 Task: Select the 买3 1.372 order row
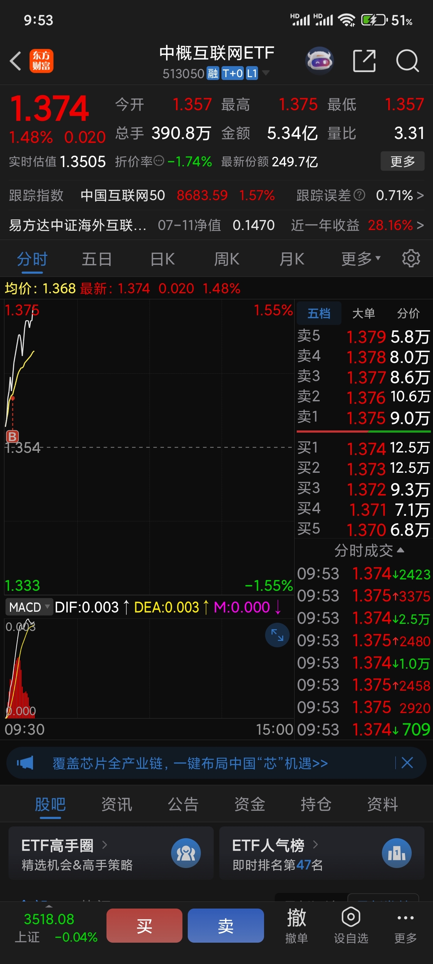point(363,489)
